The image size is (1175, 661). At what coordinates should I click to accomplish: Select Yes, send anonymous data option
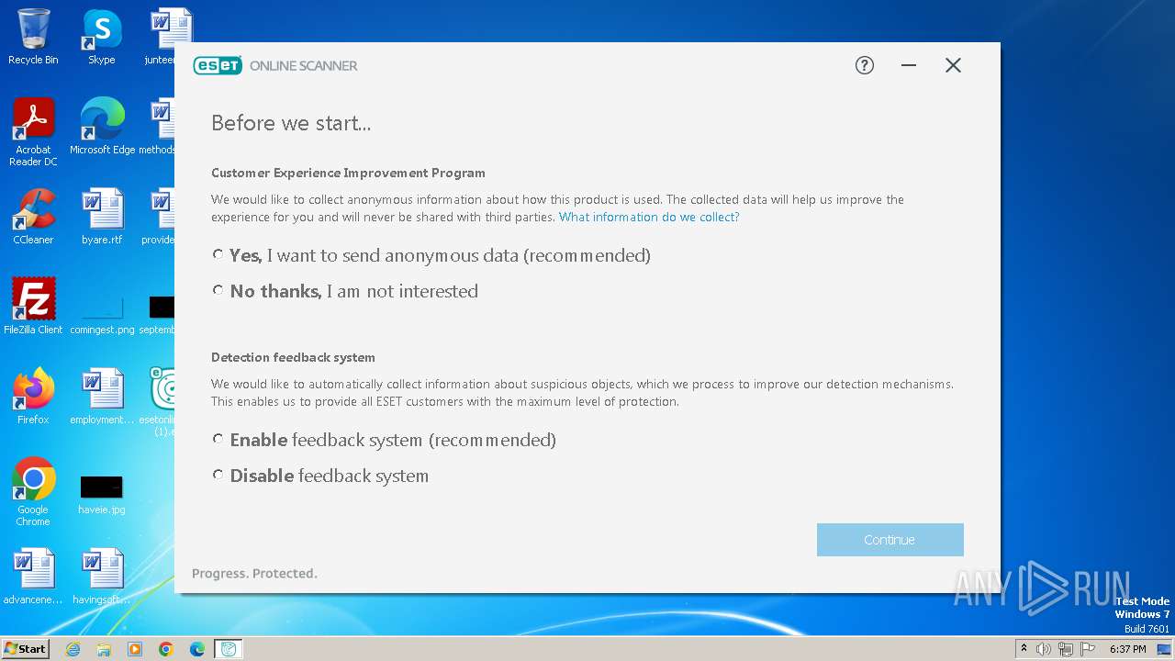point(218,254)
